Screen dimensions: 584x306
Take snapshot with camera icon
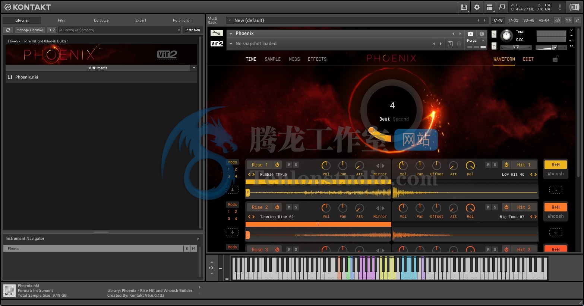tap(470, 34)
